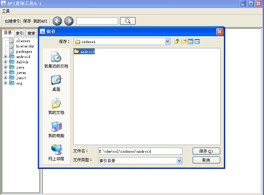Screen dimensions: 264x195
Task: Switch to list view icon
Action: coord(190,41)
